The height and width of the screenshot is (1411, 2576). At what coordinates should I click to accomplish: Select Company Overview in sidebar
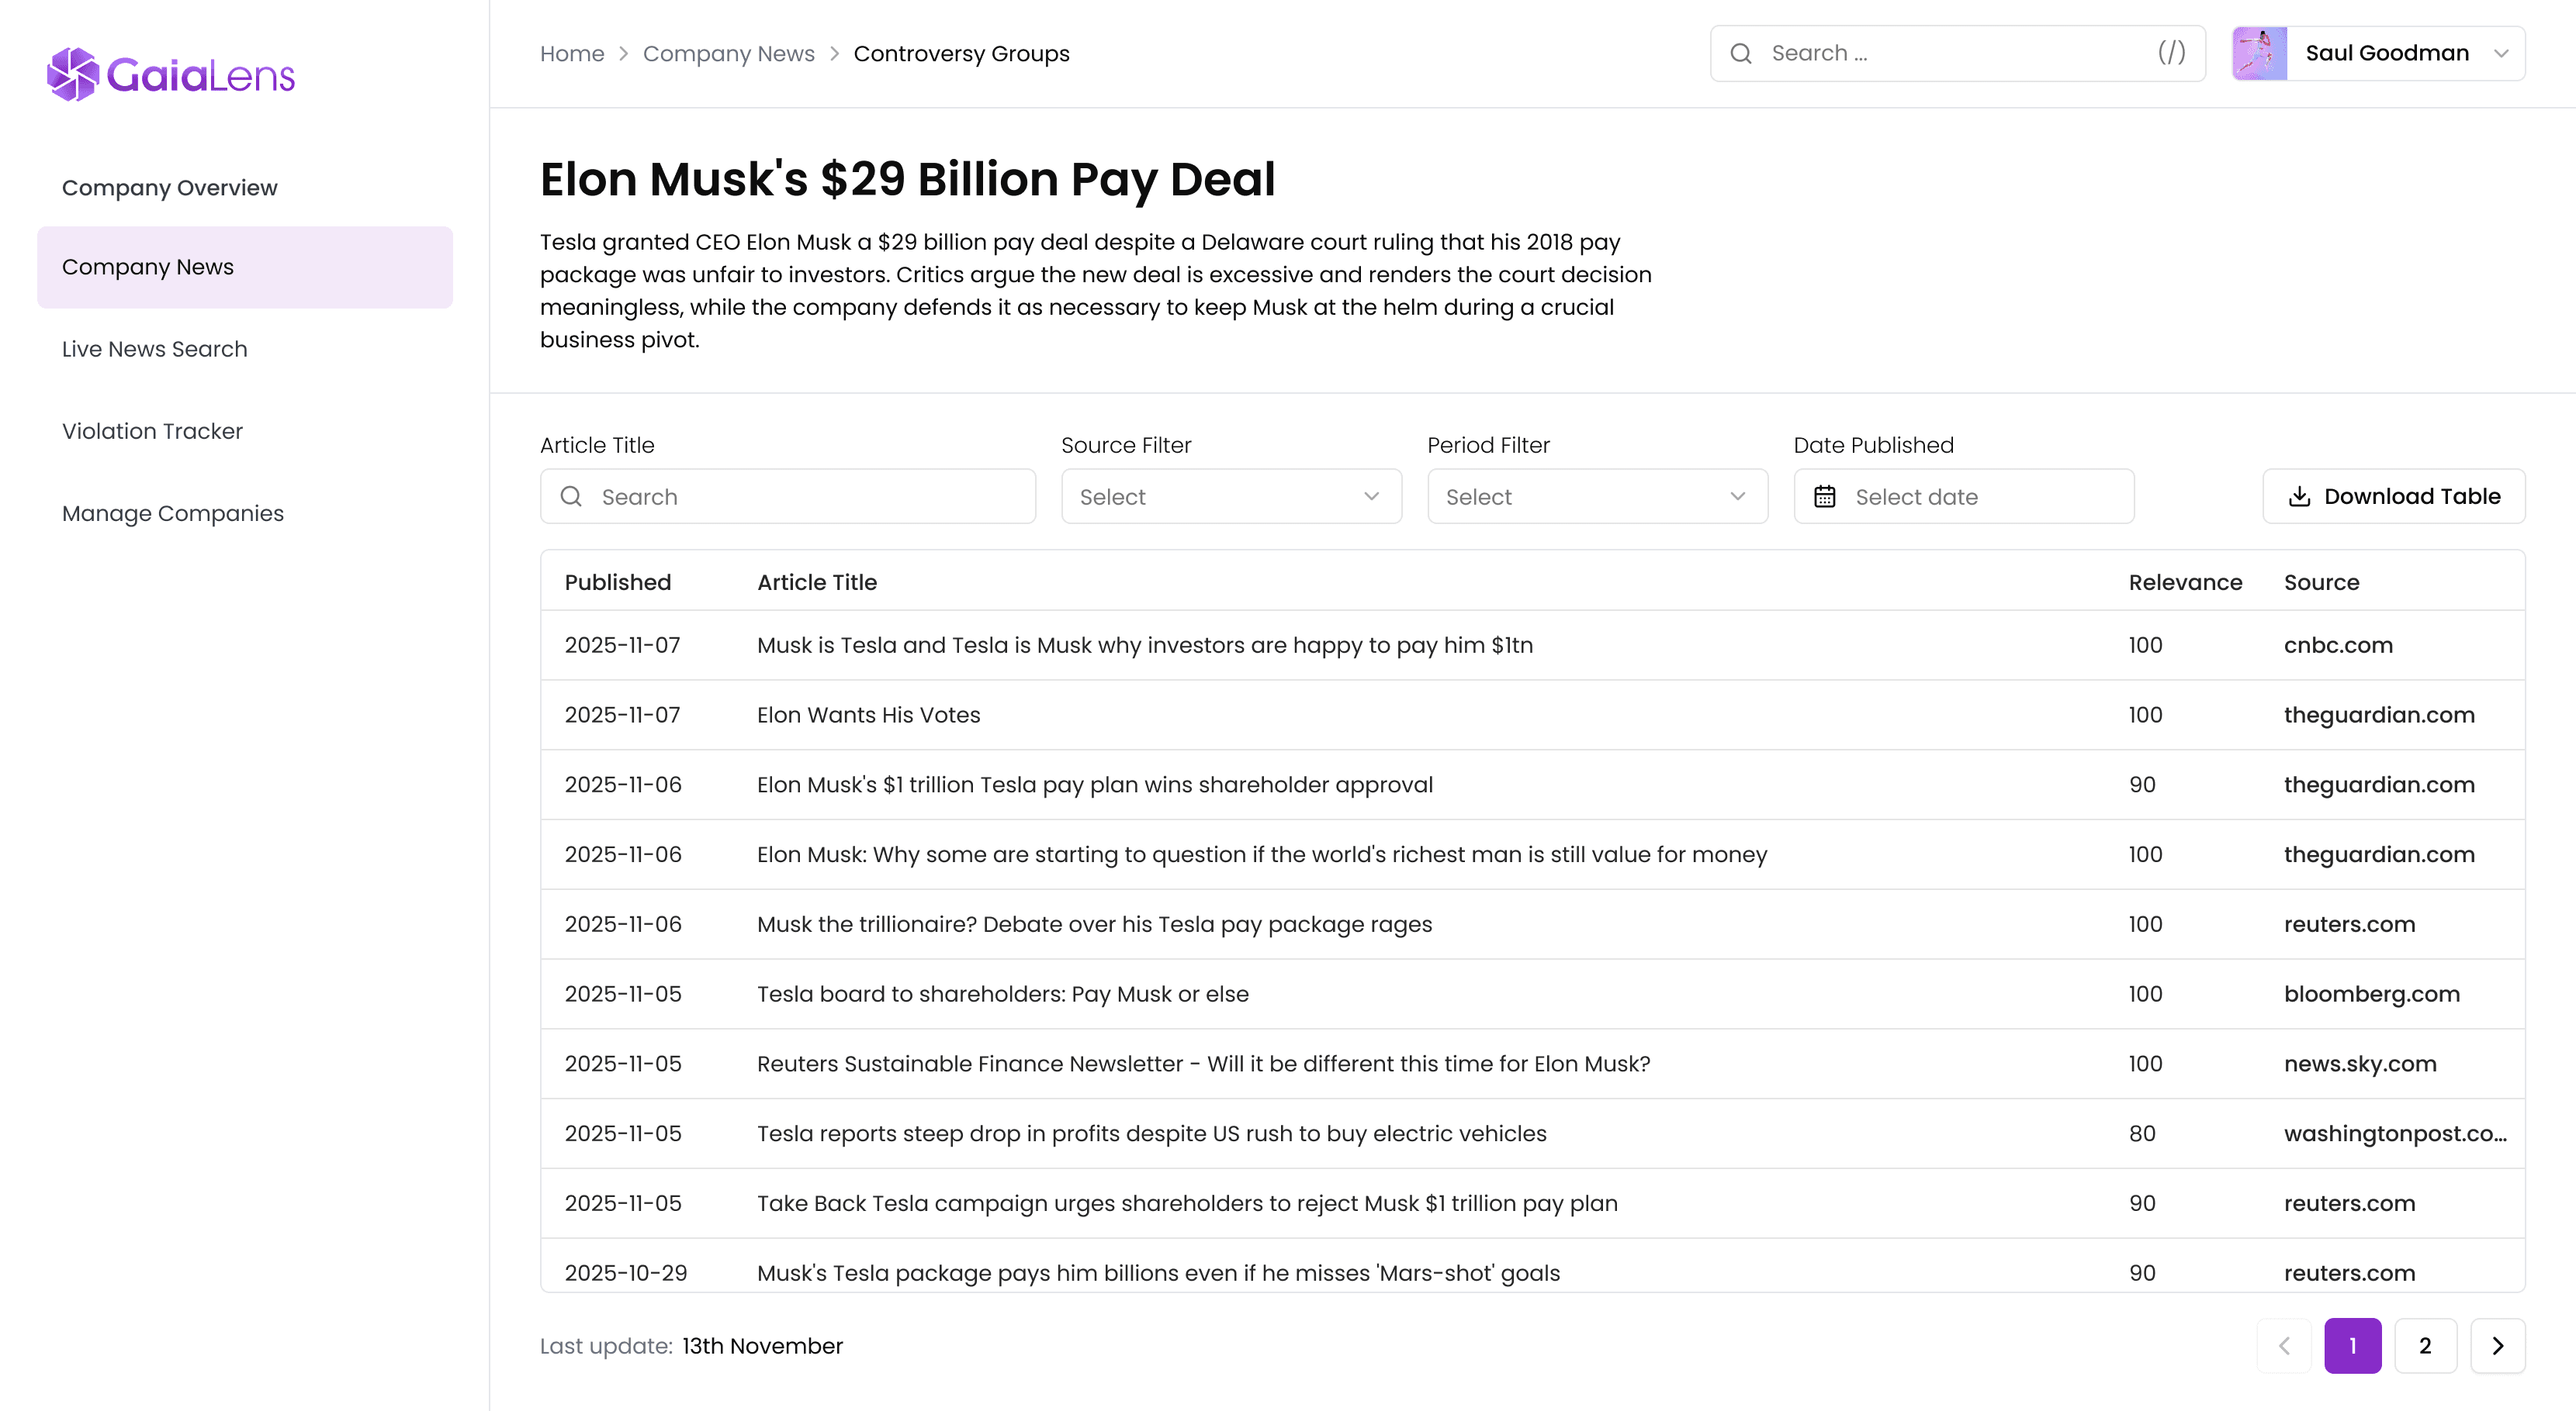(169, 188)
